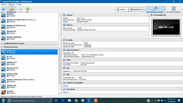
Task: Open Herramientas de máquina dropdown arrow
Action: (165, 9)
